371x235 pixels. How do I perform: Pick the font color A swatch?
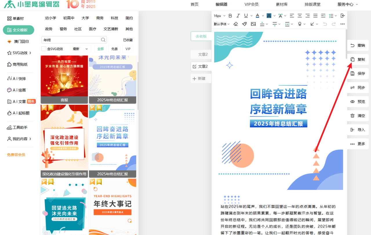258,16
